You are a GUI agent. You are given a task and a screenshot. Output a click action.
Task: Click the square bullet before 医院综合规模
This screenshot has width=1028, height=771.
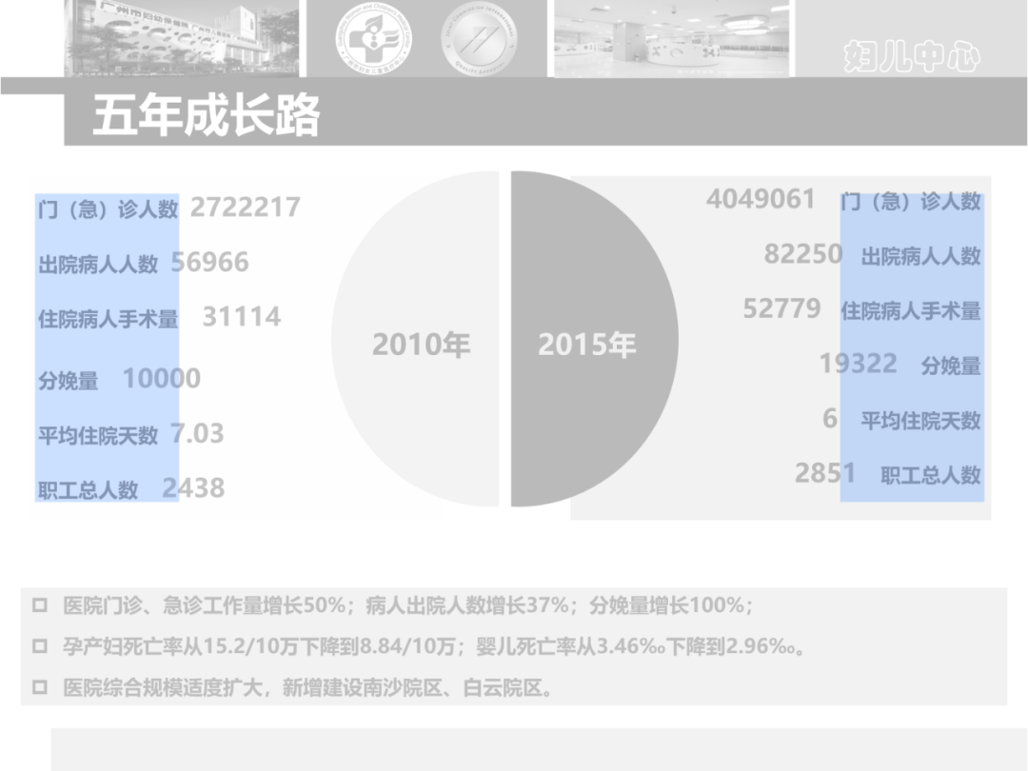[40, 688]
